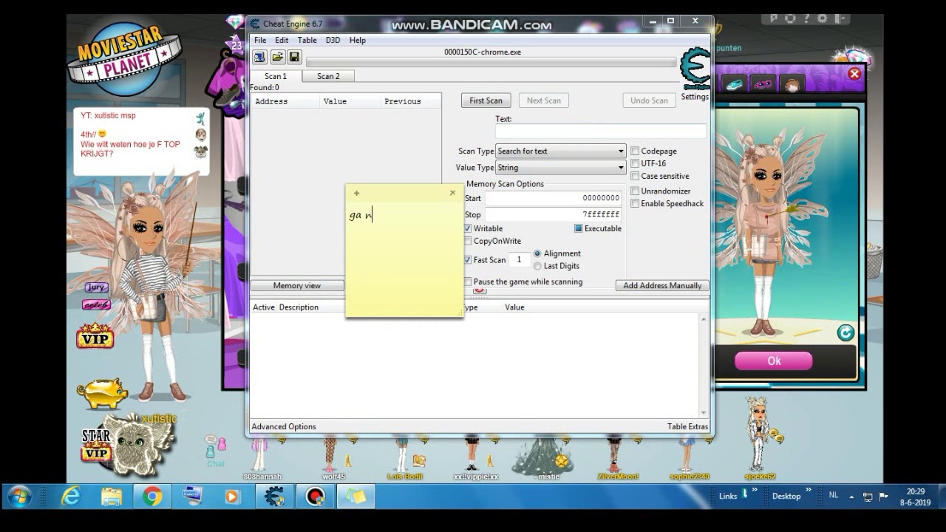Screen dimensions: 946x532
Task: Click the open folder toolbar icon
Action: click(277, 57)
